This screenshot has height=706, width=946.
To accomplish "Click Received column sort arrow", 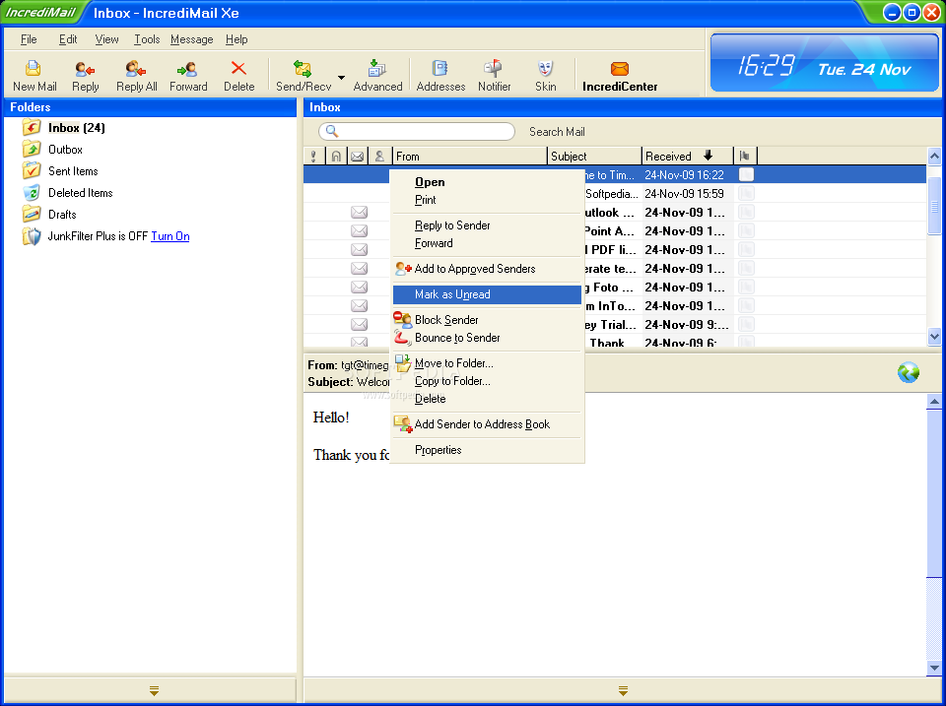I will [709, 156].
